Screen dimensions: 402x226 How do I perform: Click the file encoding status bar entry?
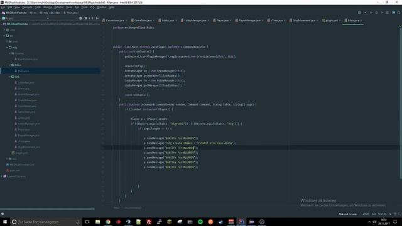[382, 214]
